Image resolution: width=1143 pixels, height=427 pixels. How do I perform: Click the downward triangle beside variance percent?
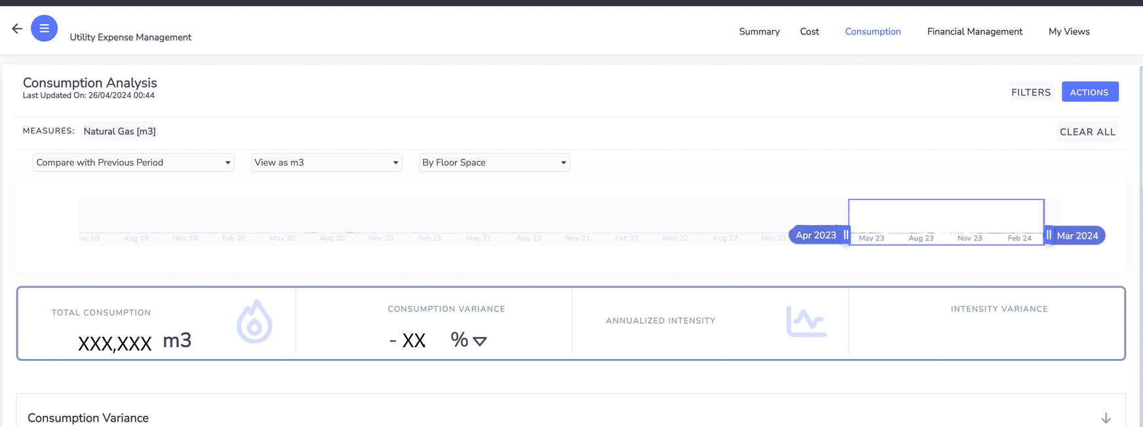[480, 341]
